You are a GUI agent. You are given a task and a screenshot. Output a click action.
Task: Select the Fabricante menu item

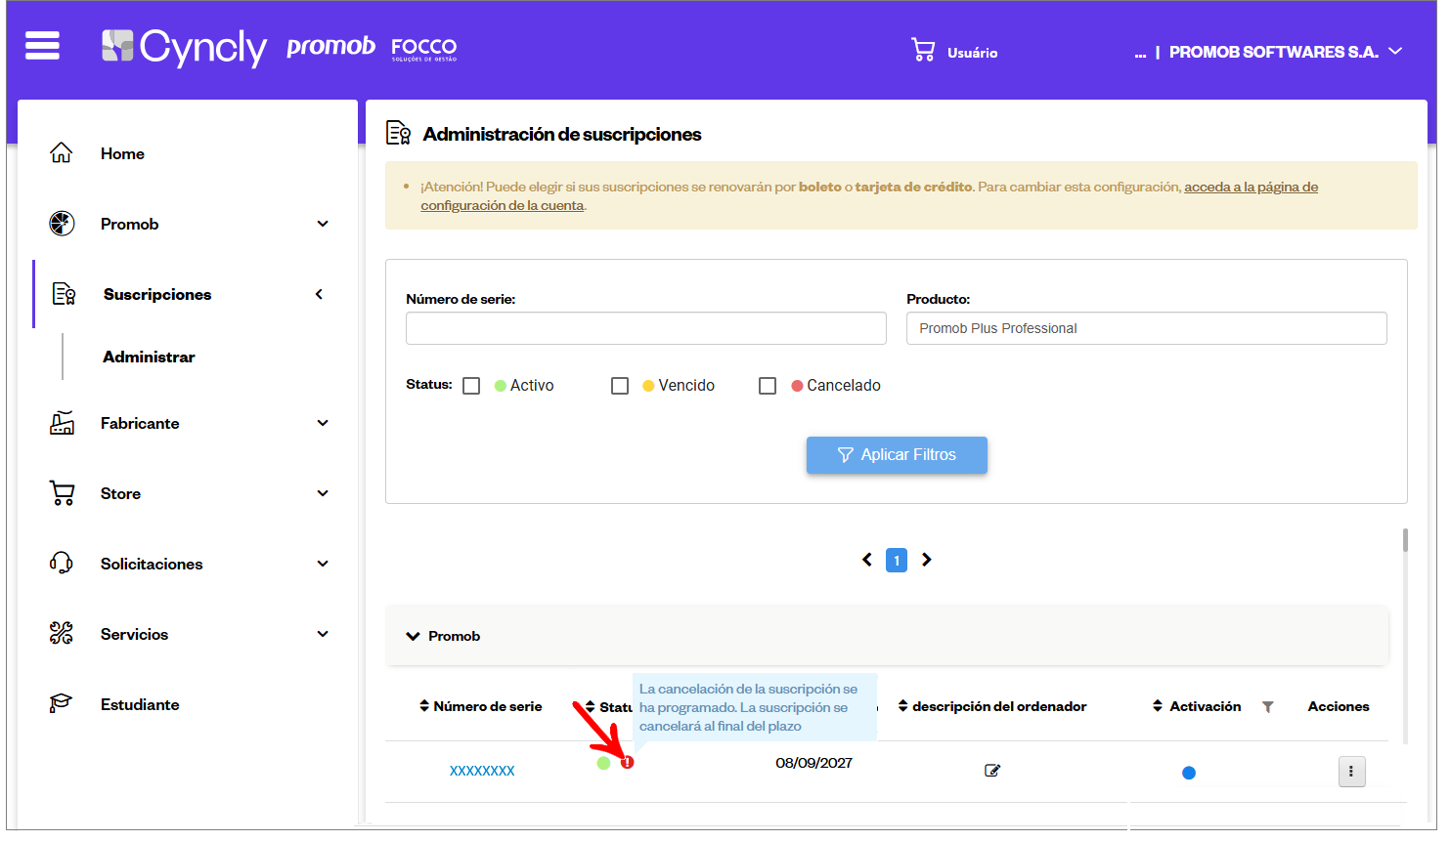(x=140, y=423)
